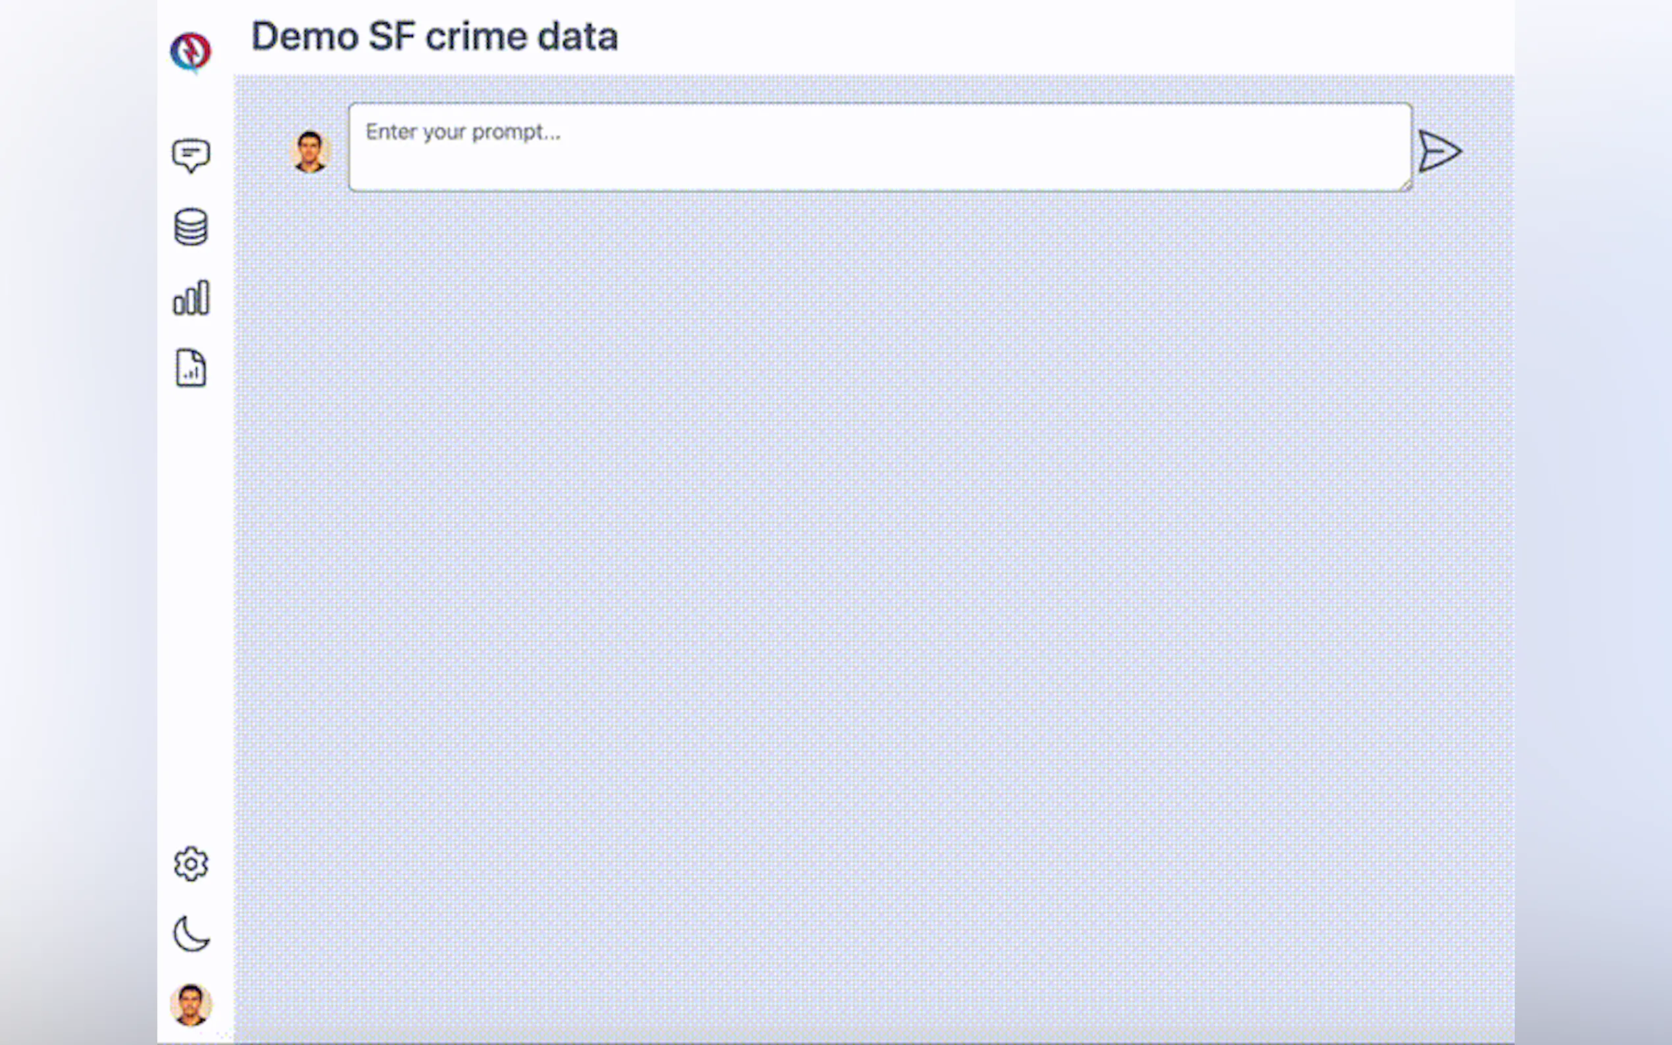Image resolution: width=1672 pixels, height=1045 pixels.
Task: Focus the "Enter your prompt..." text field
Action: (x=880, y=147)
